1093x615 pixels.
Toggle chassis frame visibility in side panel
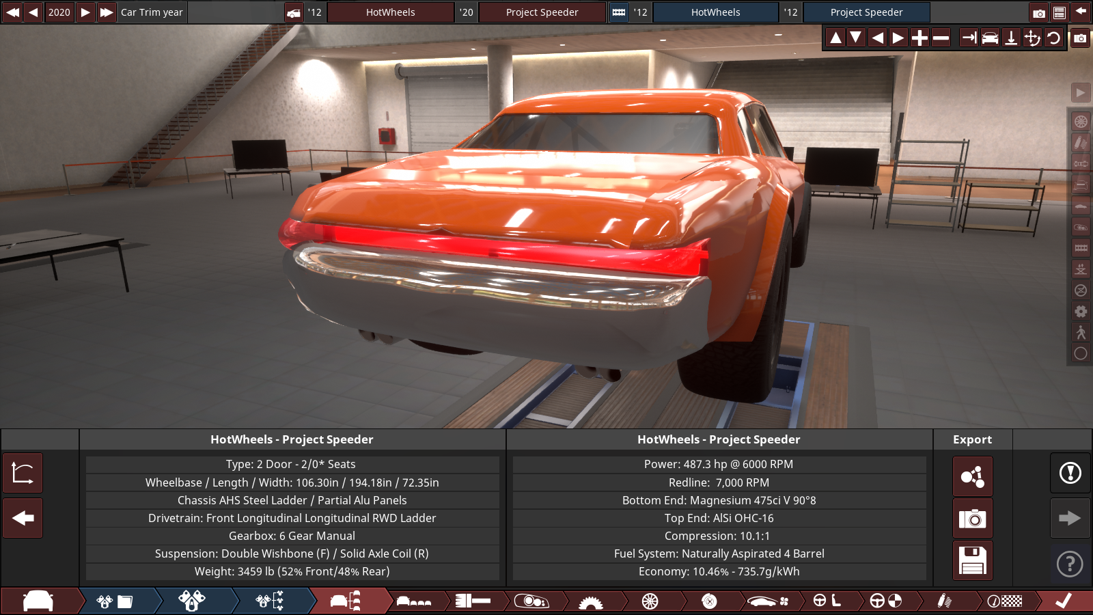(x=1081, y=184)
